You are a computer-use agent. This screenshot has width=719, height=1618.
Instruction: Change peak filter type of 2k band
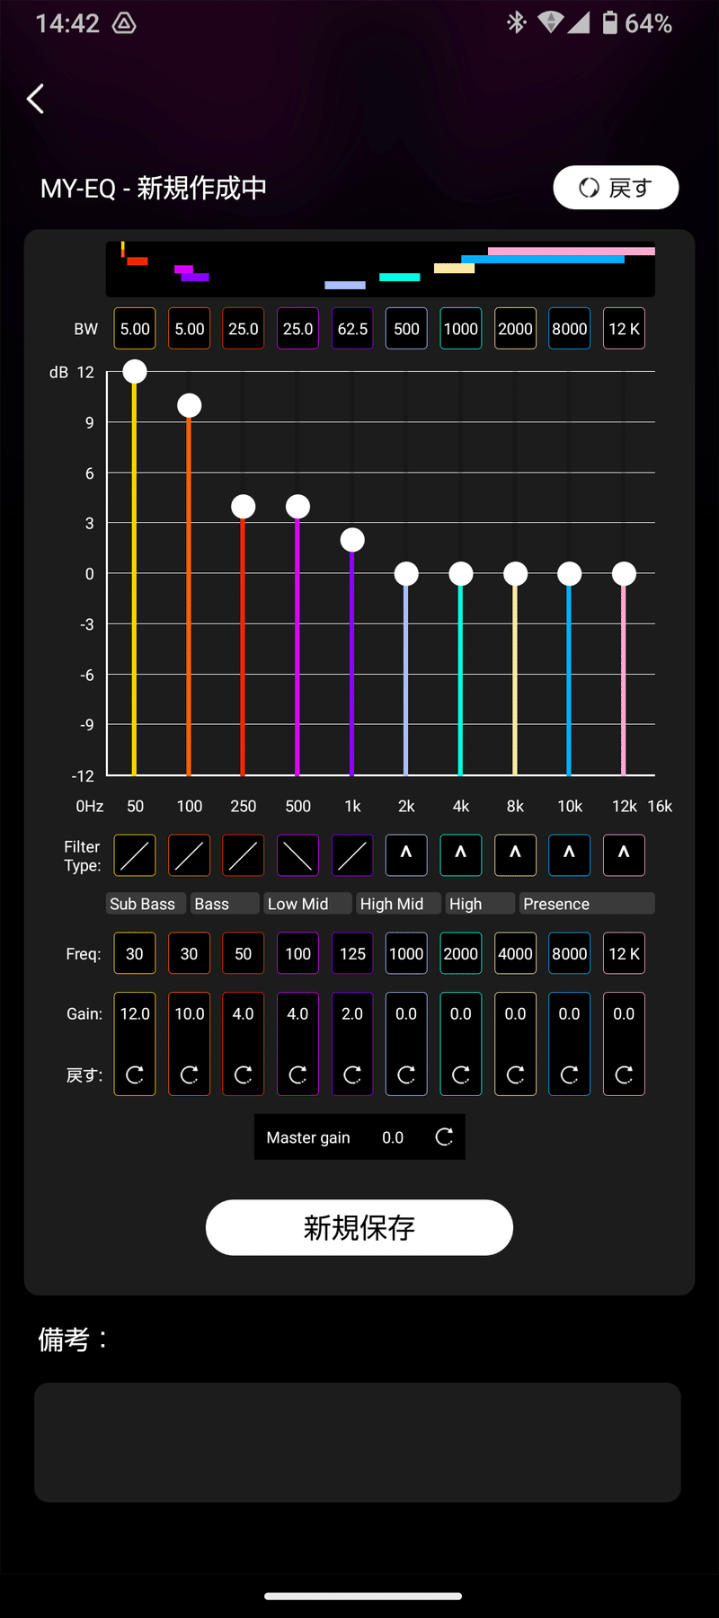tap(406, 855)
